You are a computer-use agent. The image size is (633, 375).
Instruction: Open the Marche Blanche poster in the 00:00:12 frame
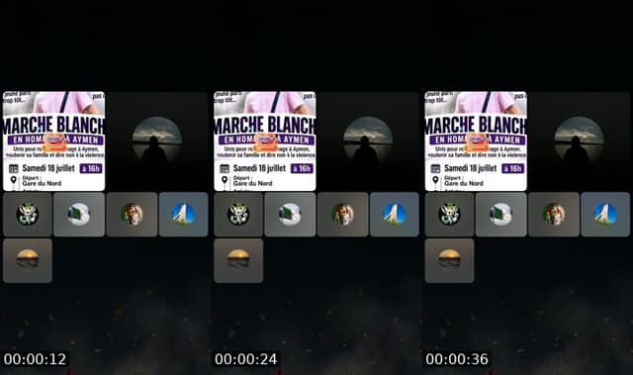pyautogui.click(x=53, y=141)
